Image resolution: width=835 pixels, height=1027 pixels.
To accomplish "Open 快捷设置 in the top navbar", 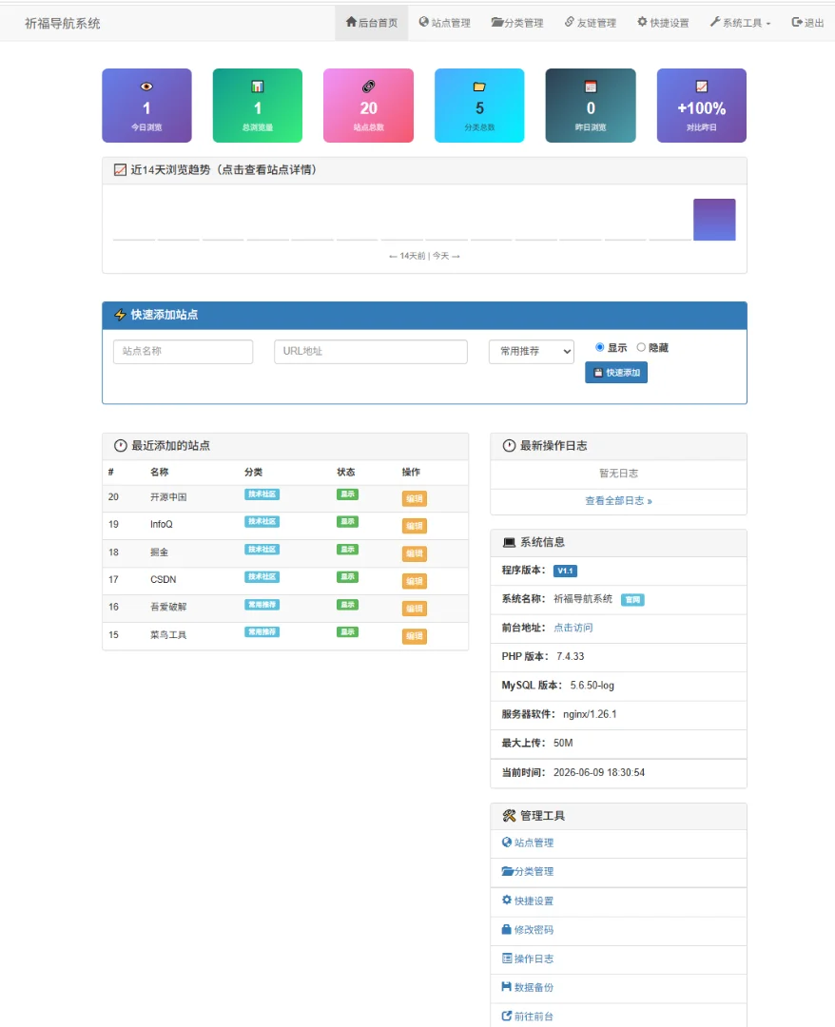I will (663, 23).
